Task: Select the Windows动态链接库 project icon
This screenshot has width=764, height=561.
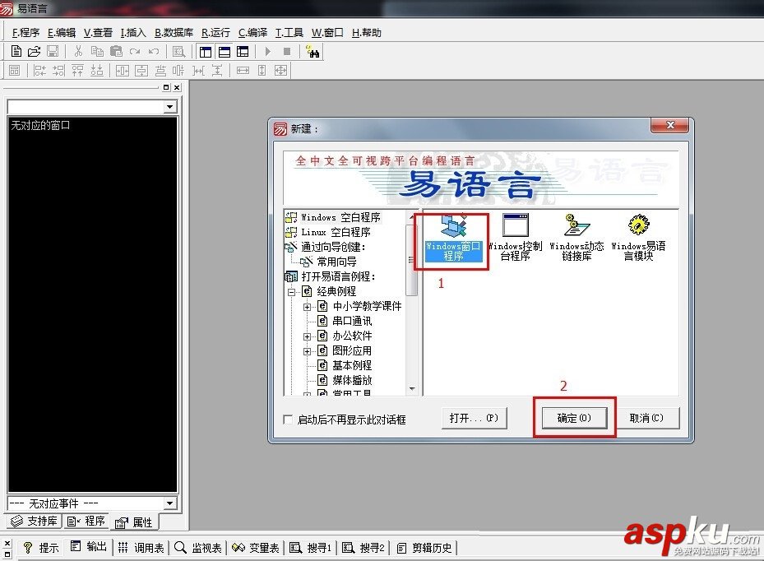Action: [576, 238]
